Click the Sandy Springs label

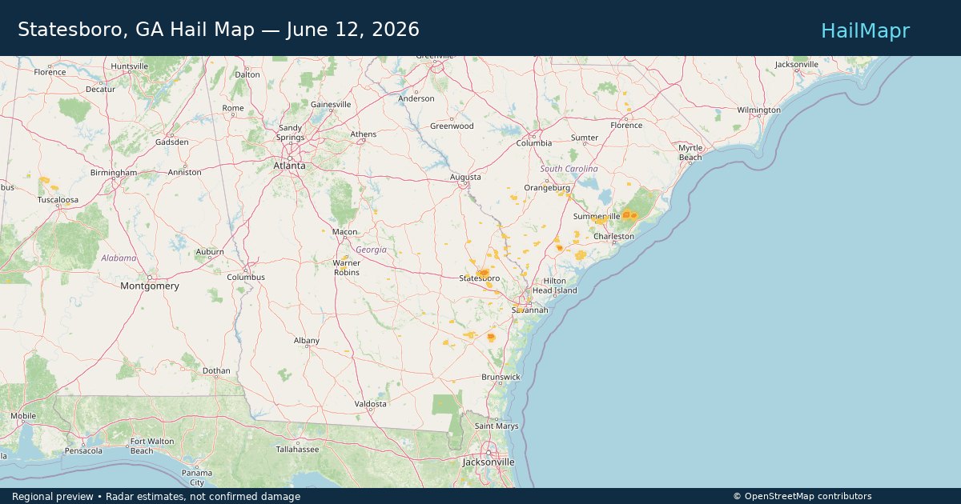[x=290, y=133]
